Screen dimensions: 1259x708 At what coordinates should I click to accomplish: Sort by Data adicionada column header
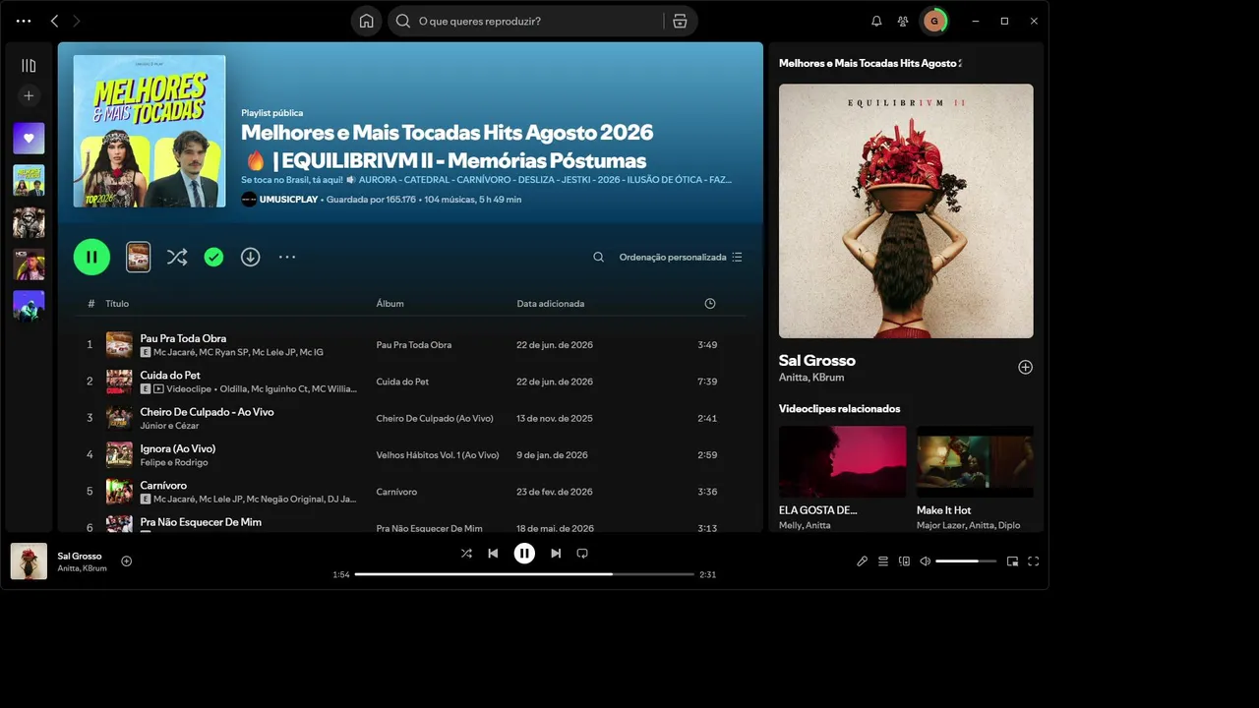coord(551,304)
